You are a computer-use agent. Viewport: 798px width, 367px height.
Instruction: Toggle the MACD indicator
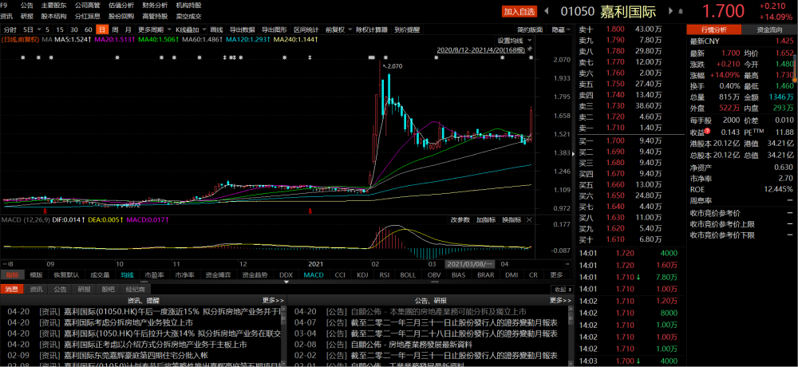point(314,275)
